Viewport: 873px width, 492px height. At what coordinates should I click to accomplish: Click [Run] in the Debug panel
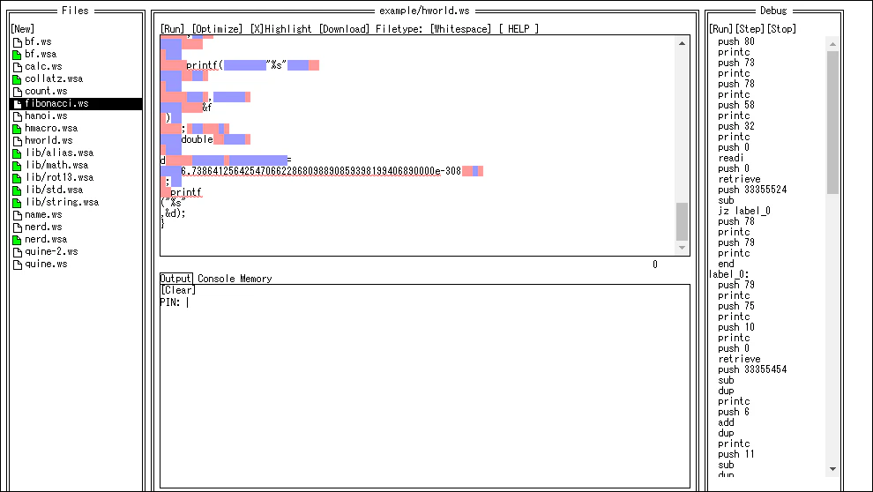click(x=721, y=29)
